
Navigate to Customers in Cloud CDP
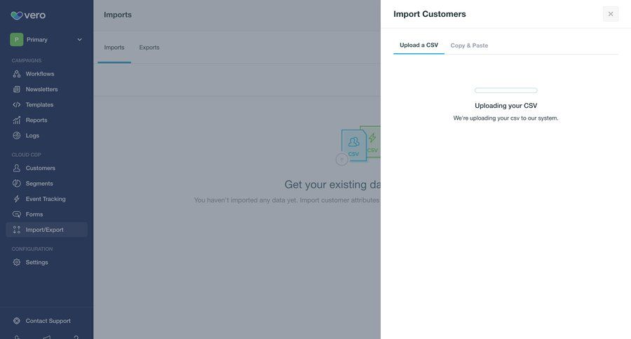tap(40, 168)
